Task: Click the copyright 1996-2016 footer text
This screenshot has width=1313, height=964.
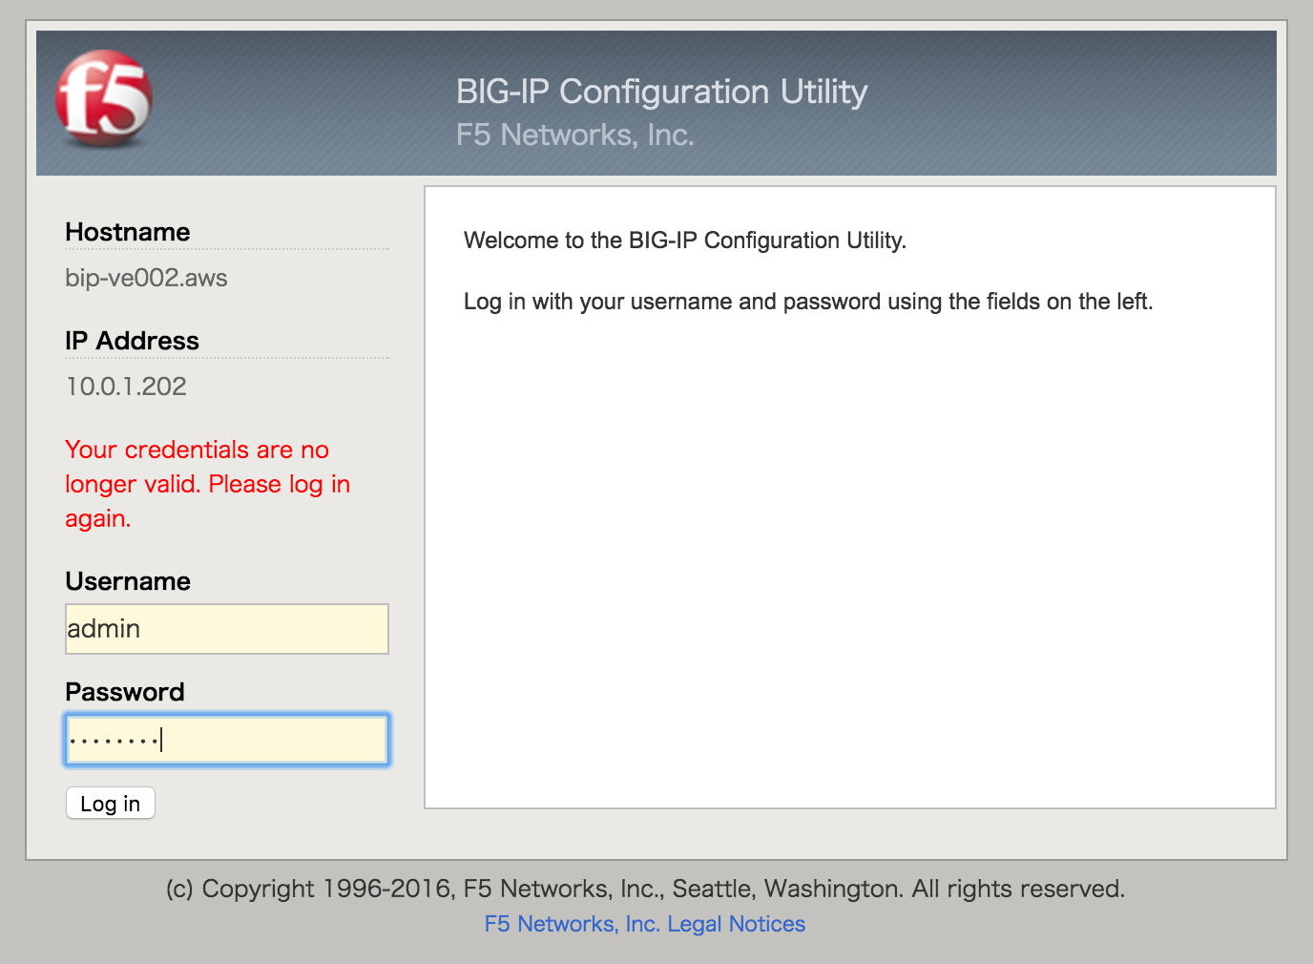Action: tap(646, 889)
